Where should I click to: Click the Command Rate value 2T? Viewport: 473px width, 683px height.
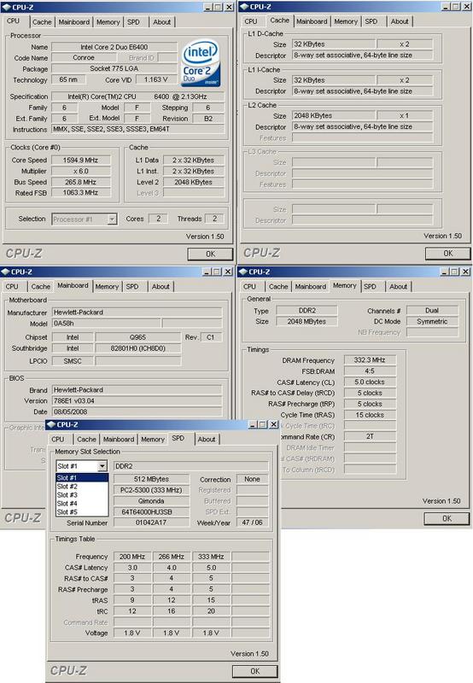pos(370,436)
